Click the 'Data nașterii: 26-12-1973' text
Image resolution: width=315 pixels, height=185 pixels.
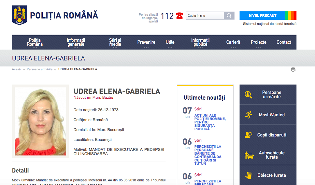coord(96,110)
